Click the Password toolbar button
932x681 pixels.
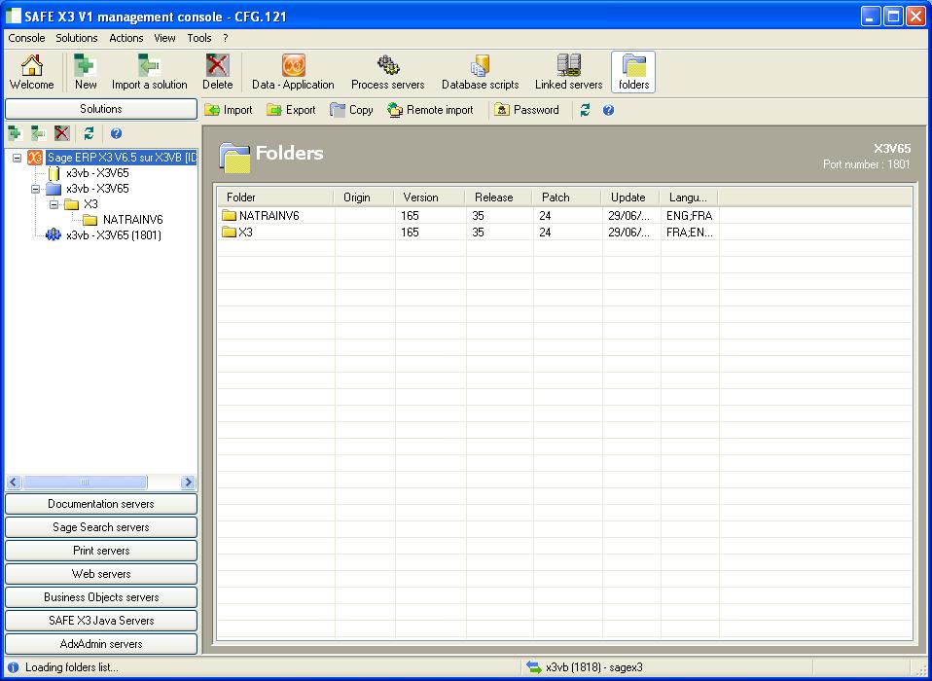pyautogui.click(x=526, y=110)
